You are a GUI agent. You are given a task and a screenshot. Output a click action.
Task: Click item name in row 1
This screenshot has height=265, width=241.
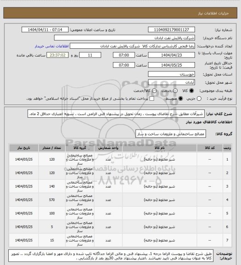coord(160,159)
